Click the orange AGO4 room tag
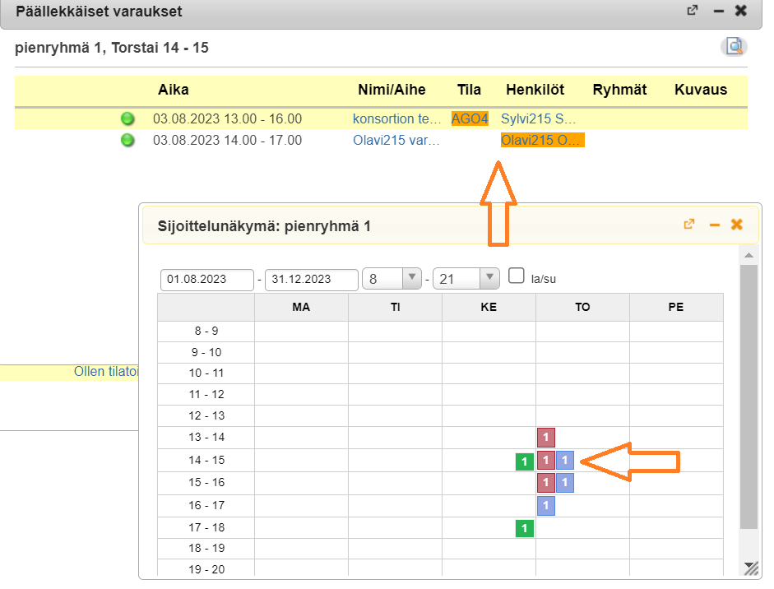 [x=470, y=118]
